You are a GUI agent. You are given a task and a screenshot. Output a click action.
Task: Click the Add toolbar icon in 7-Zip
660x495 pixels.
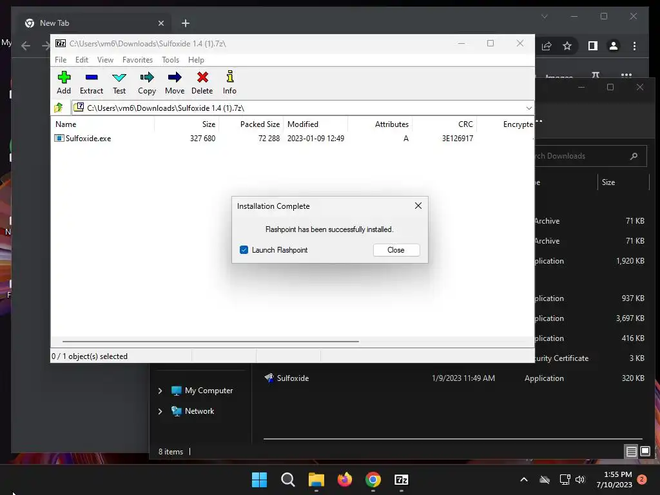(64, 77)
